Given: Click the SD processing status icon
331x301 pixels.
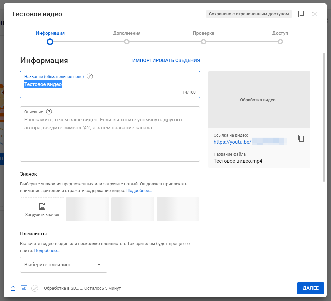Looking at the screenshot, I should pos(24,288).
